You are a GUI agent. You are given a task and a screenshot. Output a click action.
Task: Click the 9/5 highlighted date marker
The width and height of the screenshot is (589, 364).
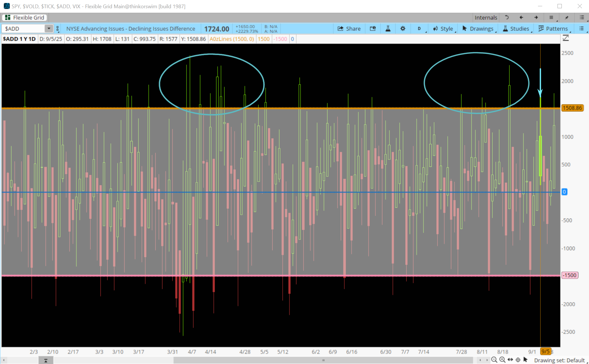546,352
